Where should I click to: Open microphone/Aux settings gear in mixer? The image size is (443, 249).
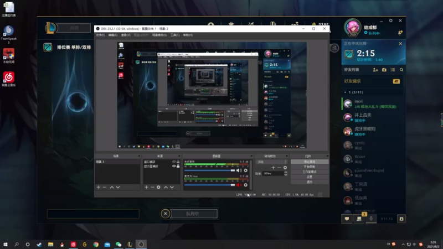pyautogui.click(x=245, y=185)
